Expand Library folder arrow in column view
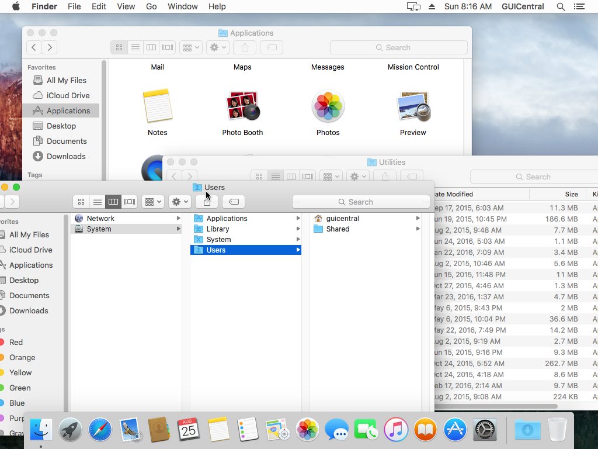The width and height of the screenshot is (598, 449). [x=298, y=229]
